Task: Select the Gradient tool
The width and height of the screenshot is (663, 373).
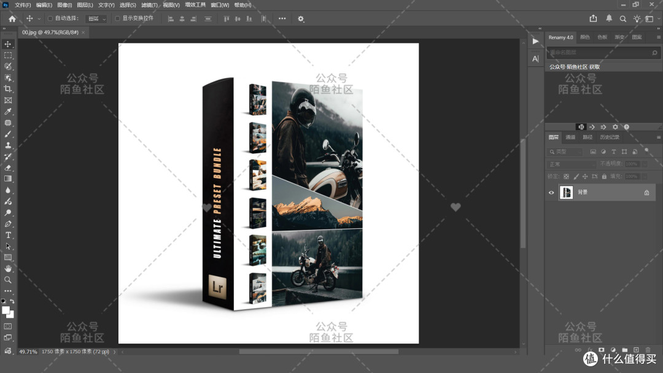Action: 8,179
